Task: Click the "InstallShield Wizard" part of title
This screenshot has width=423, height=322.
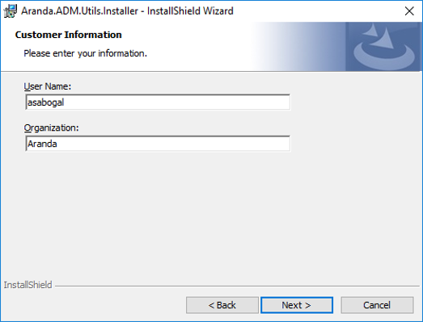Action: point(190,11)
